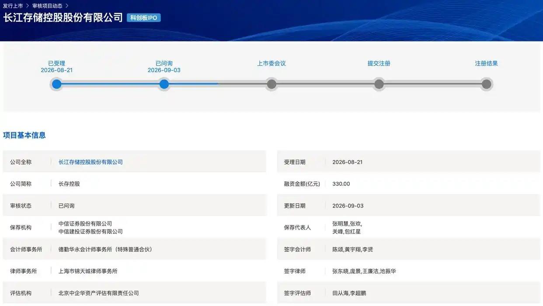Click the 项目基本信息 section heading
Image resolution: width=543 pixels, height=306 pixels.
[x=24, y=135]
